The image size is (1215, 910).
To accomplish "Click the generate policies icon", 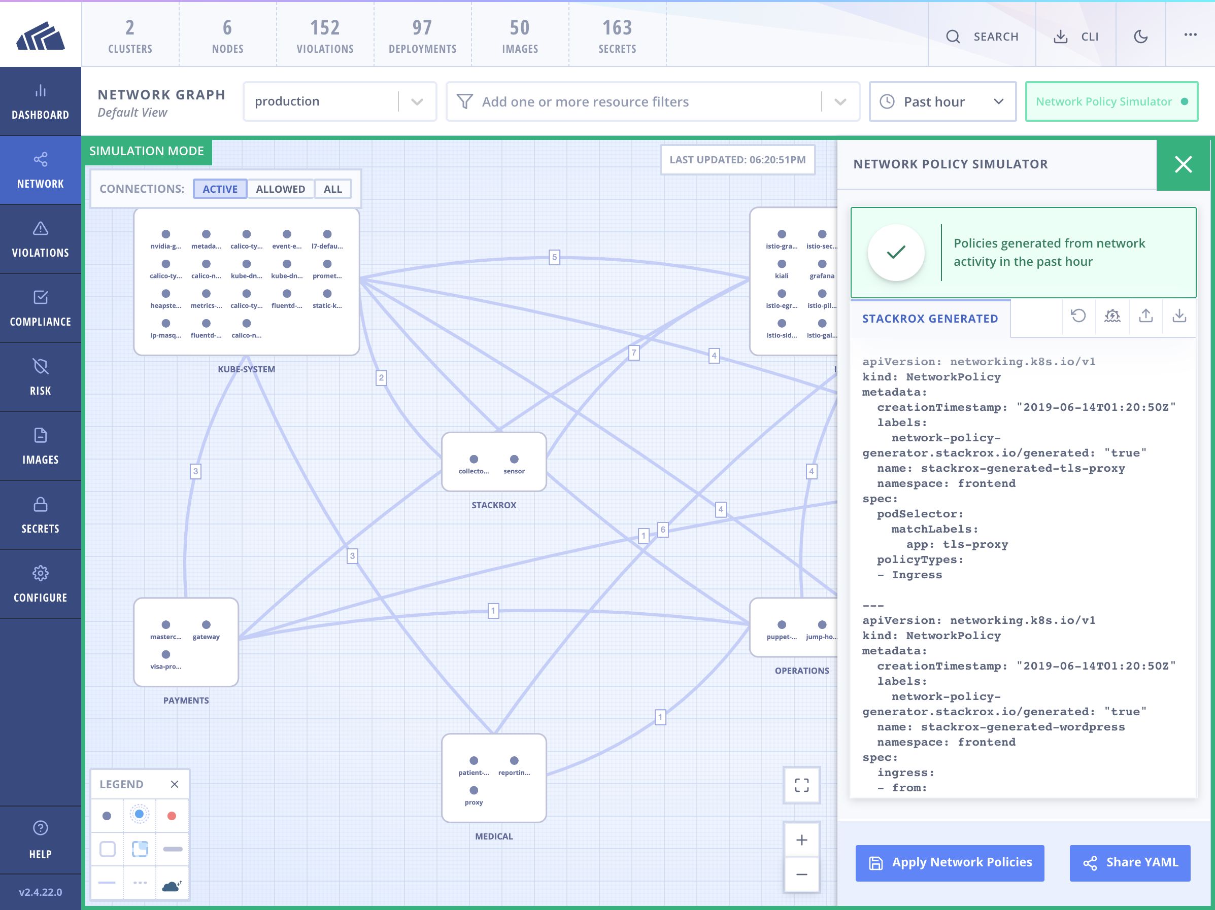I will pos(1112,316).
